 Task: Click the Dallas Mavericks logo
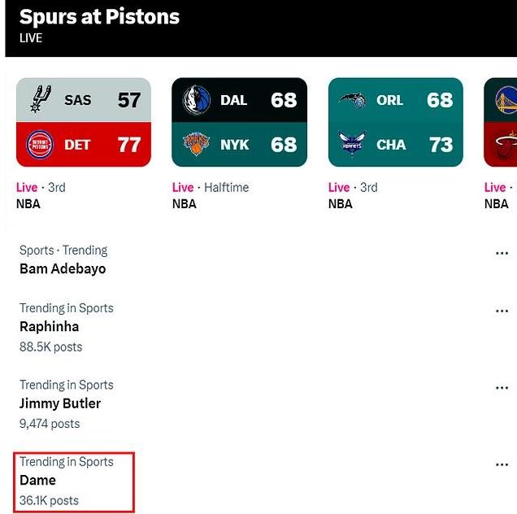pos(196,100)
